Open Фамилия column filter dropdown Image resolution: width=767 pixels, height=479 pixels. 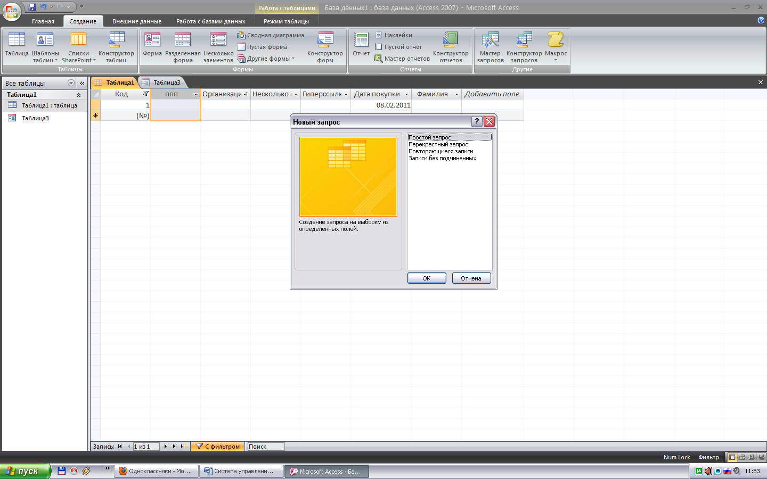tap(456, 94)
